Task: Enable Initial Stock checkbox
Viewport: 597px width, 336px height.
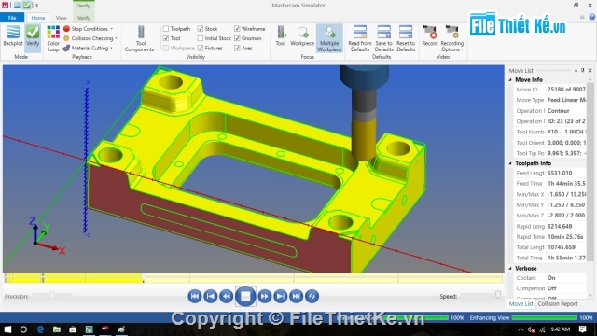Action: pos(201,38)
